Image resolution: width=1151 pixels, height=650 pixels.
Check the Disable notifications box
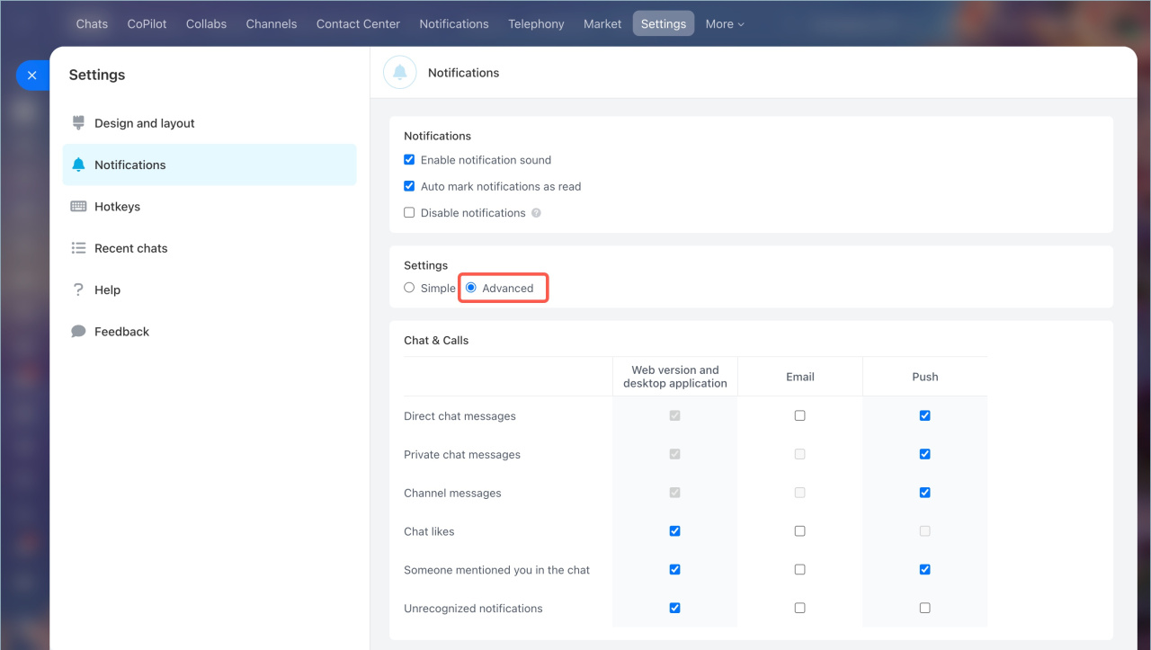pos(409,213)
